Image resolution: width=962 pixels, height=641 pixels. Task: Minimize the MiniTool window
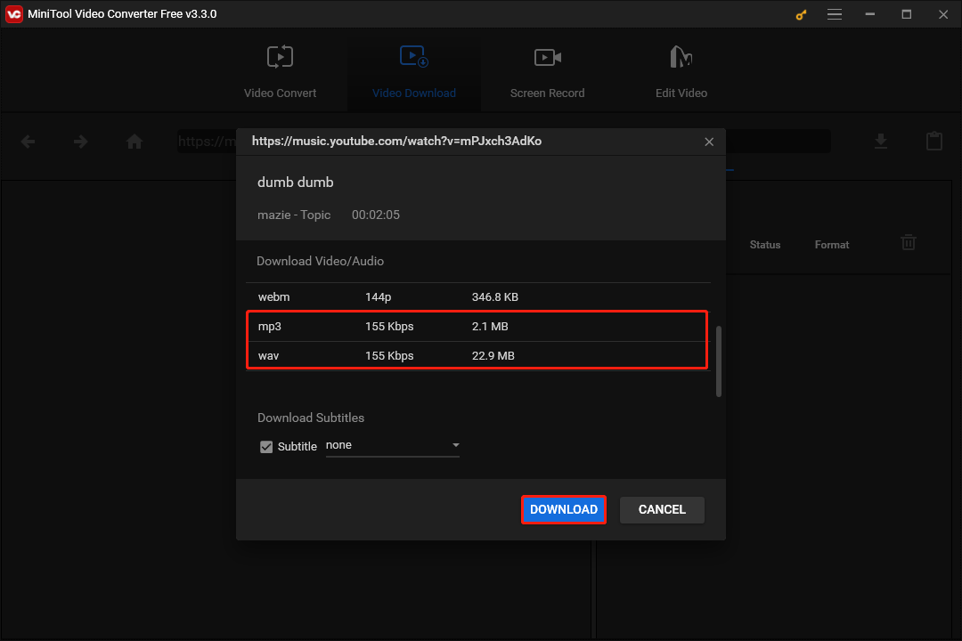click(870, 14)
